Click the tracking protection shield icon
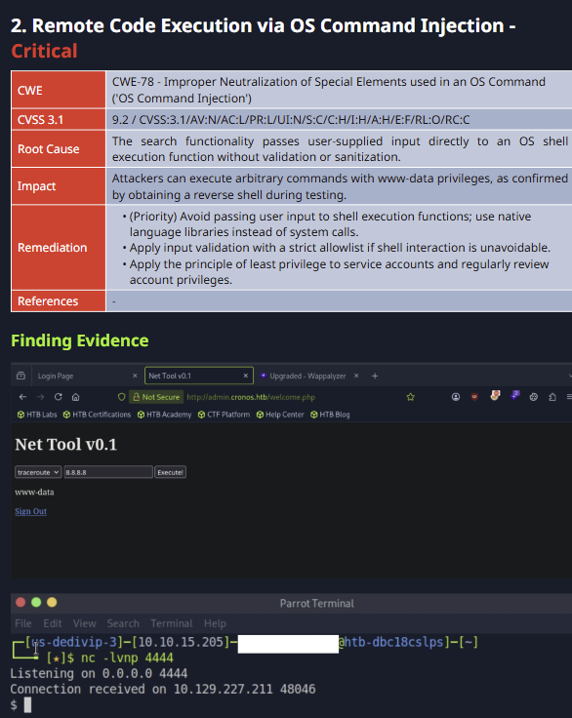 tap(121, 397)
